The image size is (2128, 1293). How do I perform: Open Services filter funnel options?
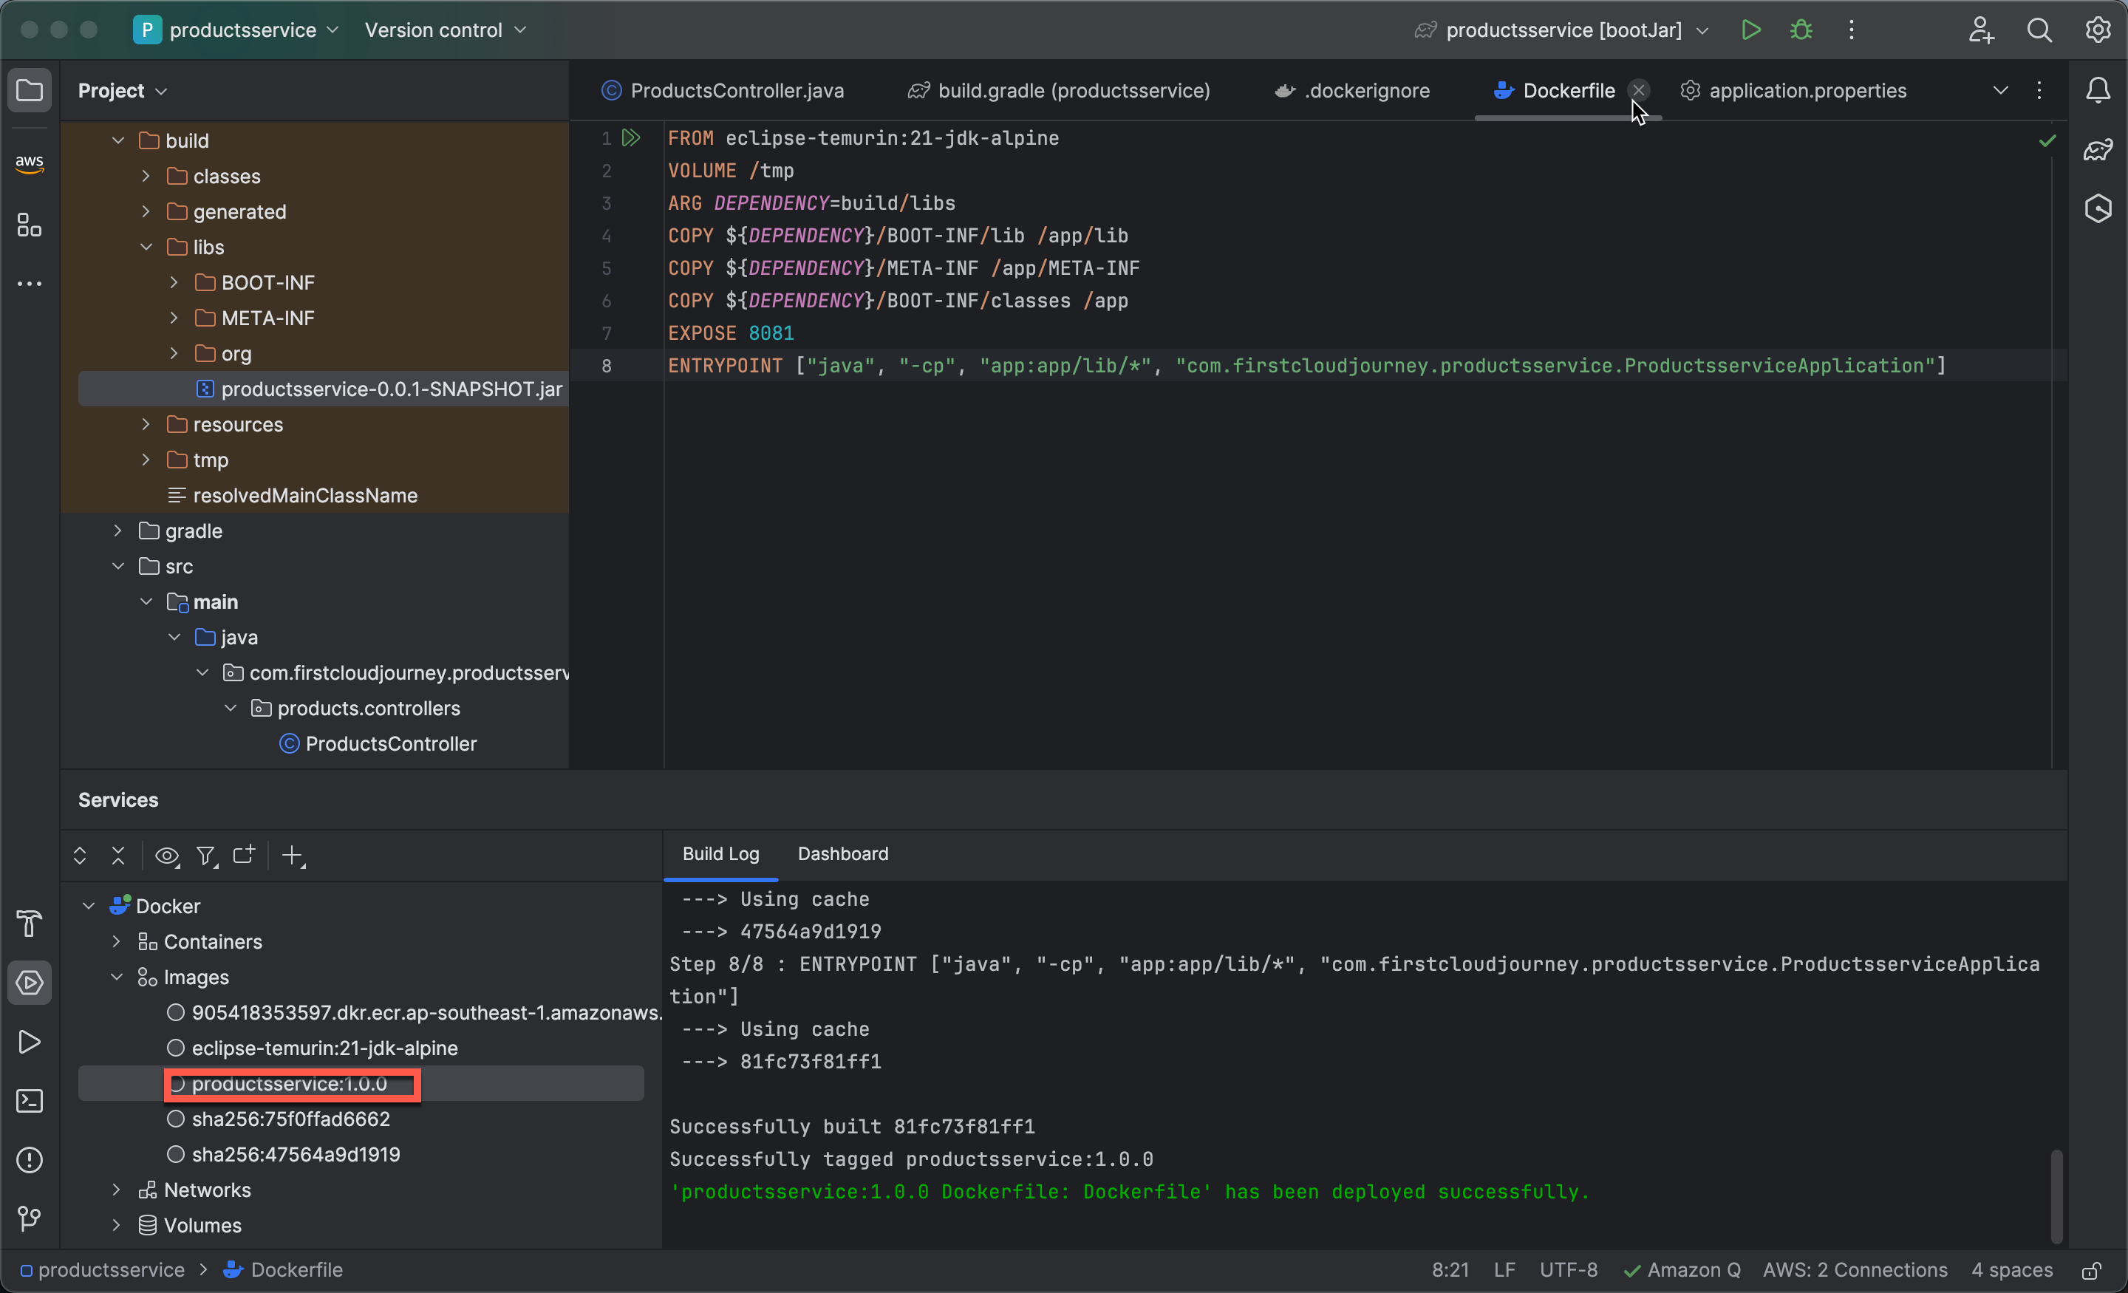pos(206,855)
